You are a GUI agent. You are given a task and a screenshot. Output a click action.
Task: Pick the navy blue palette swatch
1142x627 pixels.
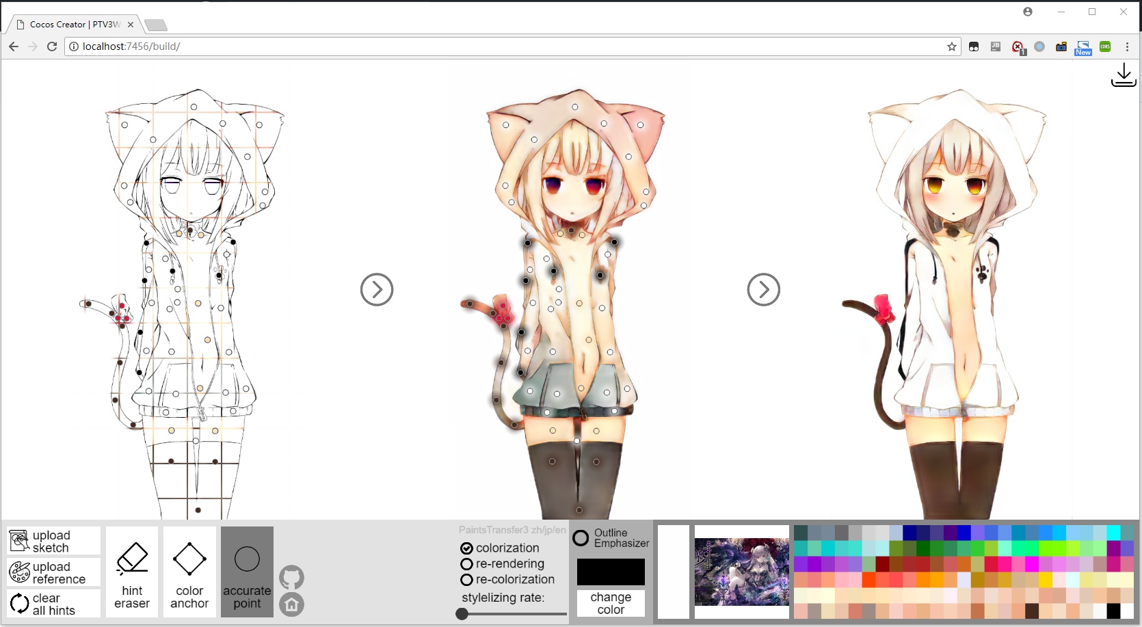[x=909, y=533]
